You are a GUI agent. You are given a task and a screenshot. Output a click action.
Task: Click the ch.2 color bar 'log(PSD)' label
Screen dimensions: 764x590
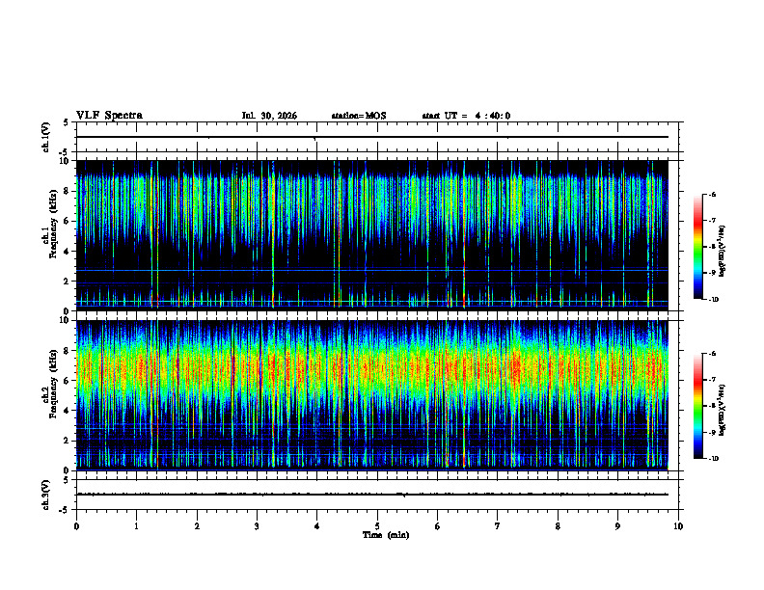[x=722, y=410]
